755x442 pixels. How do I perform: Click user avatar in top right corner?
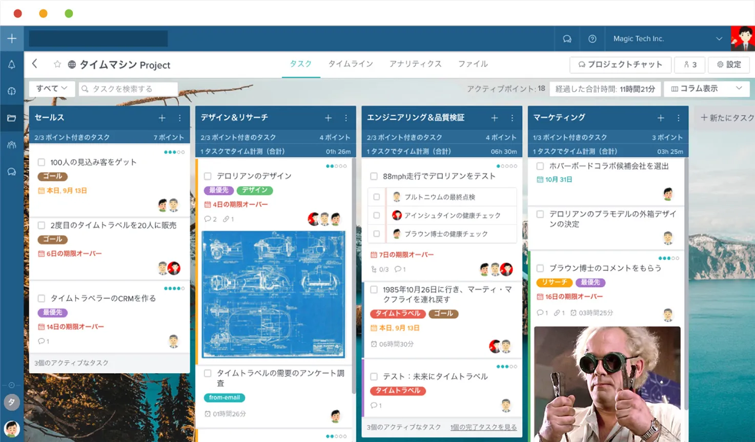coord(743,38)
